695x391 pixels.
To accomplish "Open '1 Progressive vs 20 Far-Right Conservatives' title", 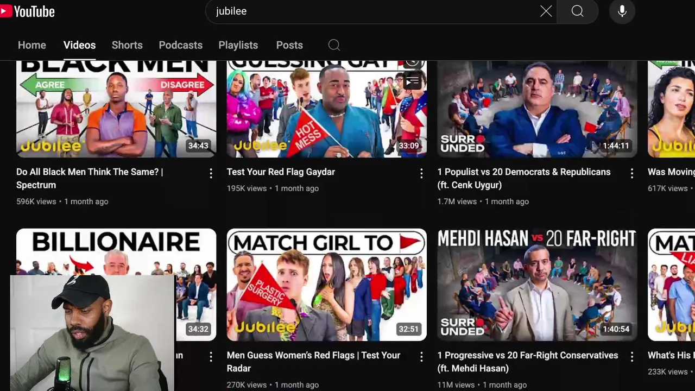I will pos(528,362).
